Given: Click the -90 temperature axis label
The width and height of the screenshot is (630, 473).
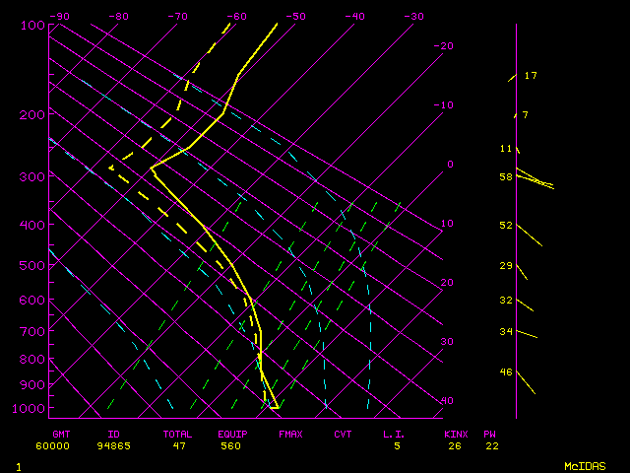Looking at the screenshot, I should tap(60, 17).
